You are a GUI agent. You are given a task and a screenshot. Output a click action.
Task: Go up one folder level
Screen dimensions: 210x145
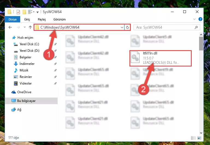pos(30,27)
